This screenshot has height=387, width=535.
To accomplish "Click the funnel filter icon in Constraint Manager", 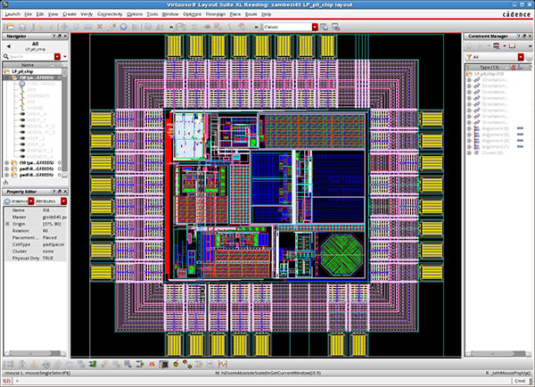I will coord(470,57).
